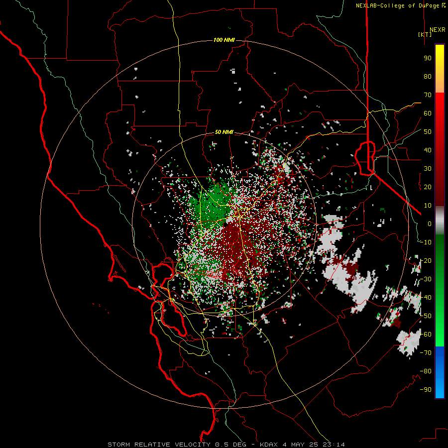This screenshot has width=448, height=448.
Task: Click the 80 value on velocity scale
Action: (428, 76)
